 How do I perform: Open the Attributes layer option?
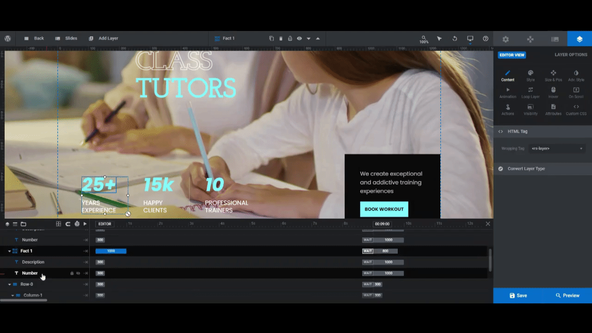click(553, 110)
